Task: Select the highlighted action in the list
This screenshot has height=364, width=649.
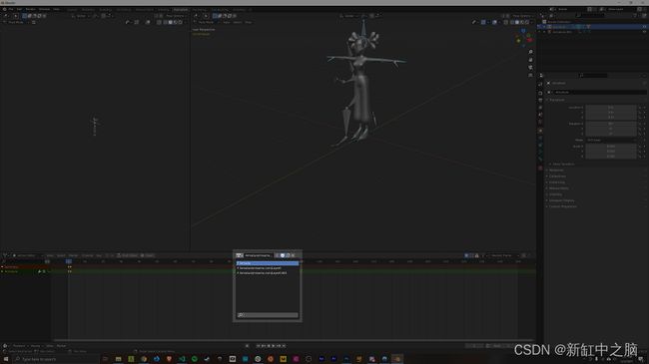Action: point(268,263)
